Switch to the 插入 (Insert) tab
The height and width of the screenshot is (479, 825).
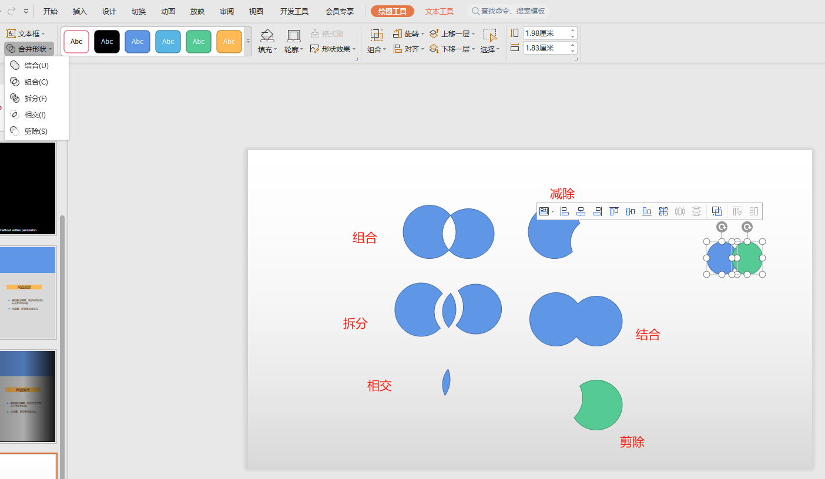coord(80,12)
